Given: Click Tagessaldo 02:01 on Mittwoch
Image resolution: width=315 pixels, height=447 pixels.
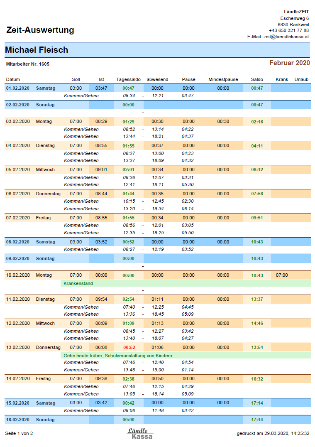Looking at the screenshot, I should pos(129,169).
